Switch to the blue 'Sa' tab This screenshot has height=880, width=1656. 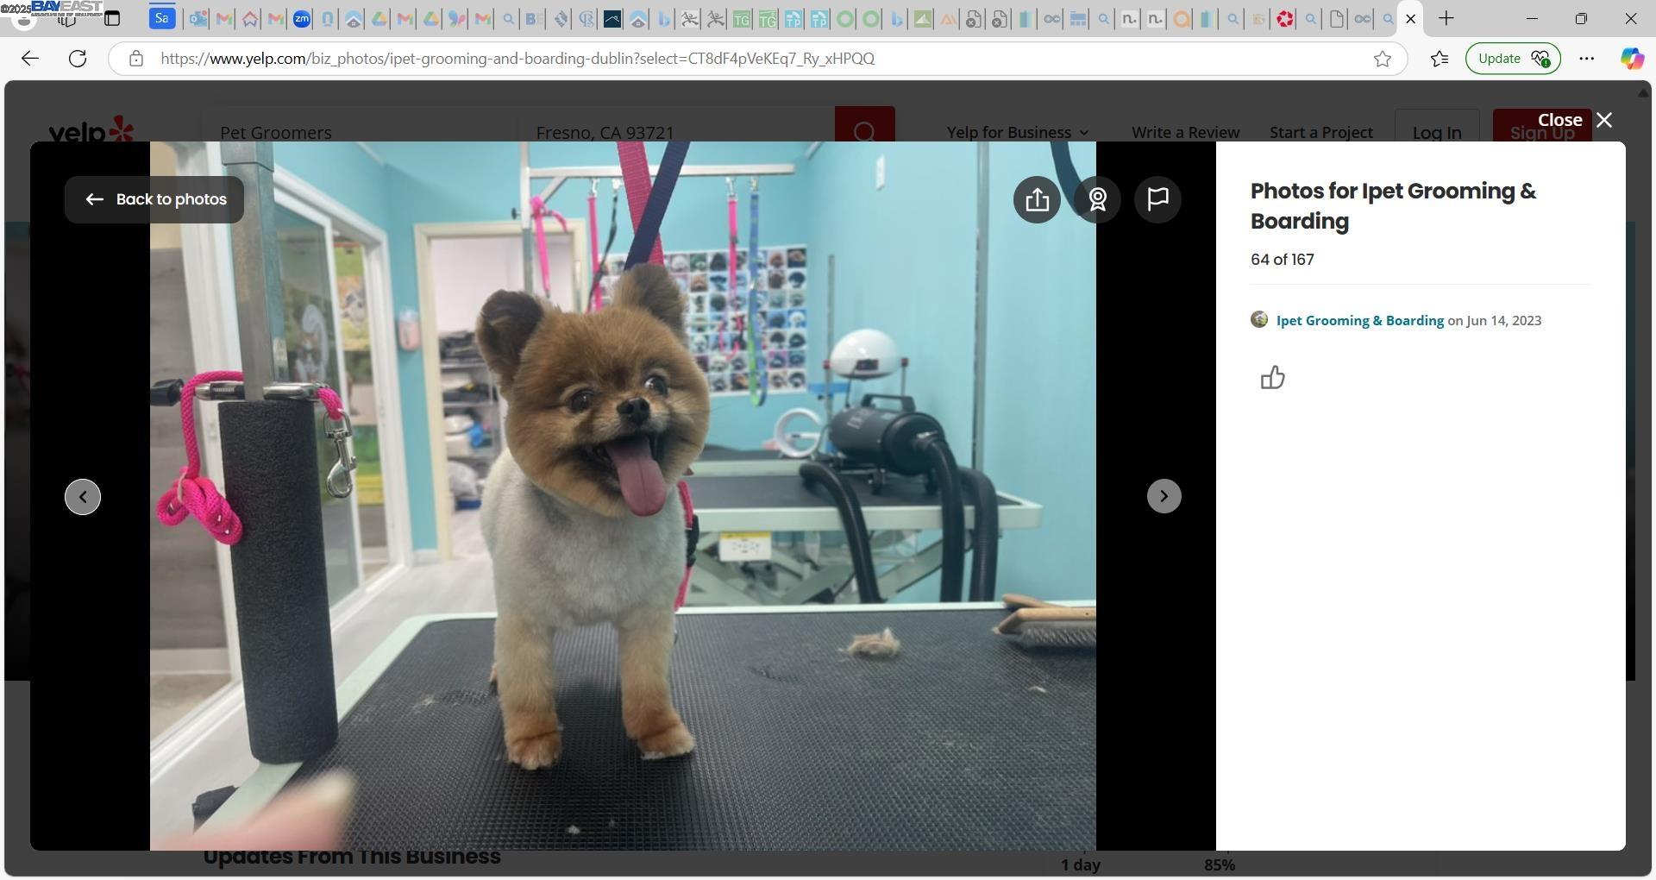point(162,18)
